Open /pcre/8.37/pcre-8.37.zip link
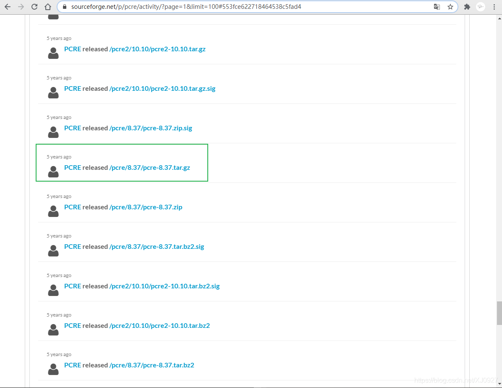Image resolution: width=502 pixels, height=388 pixels. [146, 207]
